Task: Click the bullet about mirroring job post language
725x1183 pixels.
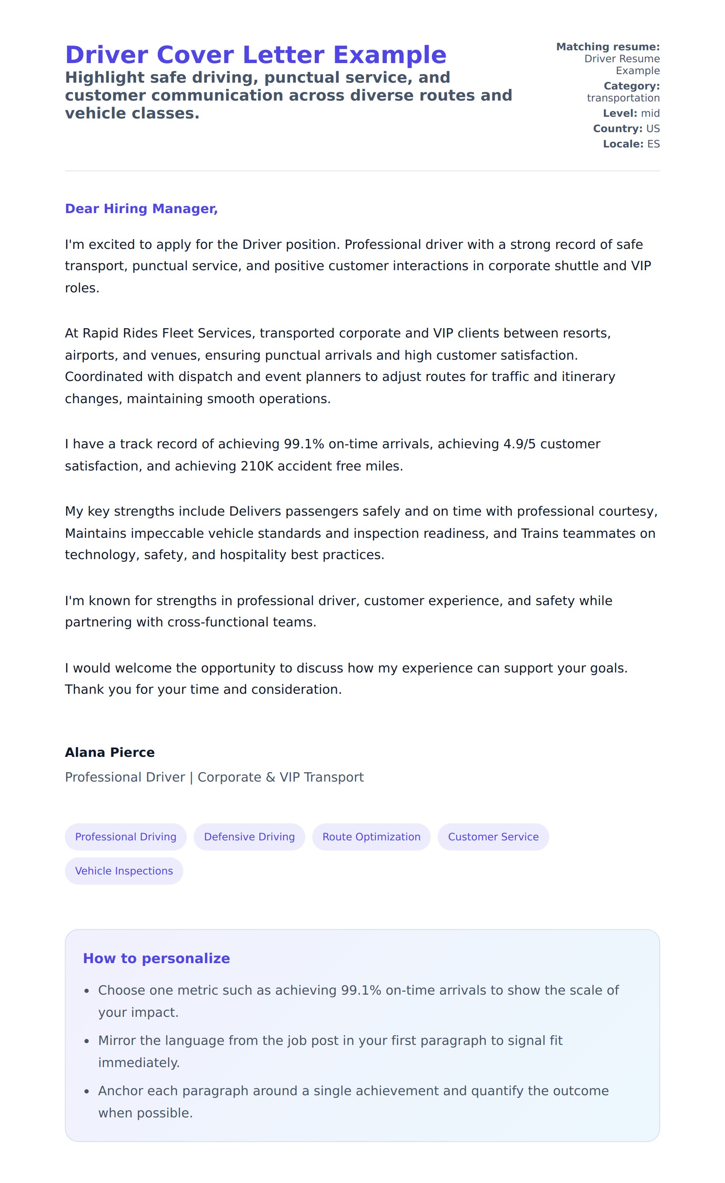Action: pyautogui.click(x=330, y=1051)
